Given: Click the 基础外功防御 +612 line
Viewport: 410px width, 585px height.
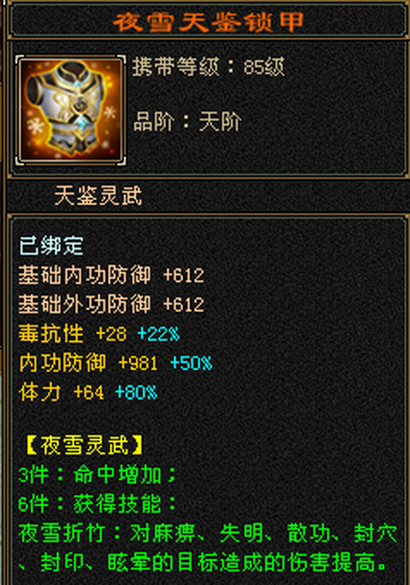Looking at the screenshot, I should click(111, 304).
